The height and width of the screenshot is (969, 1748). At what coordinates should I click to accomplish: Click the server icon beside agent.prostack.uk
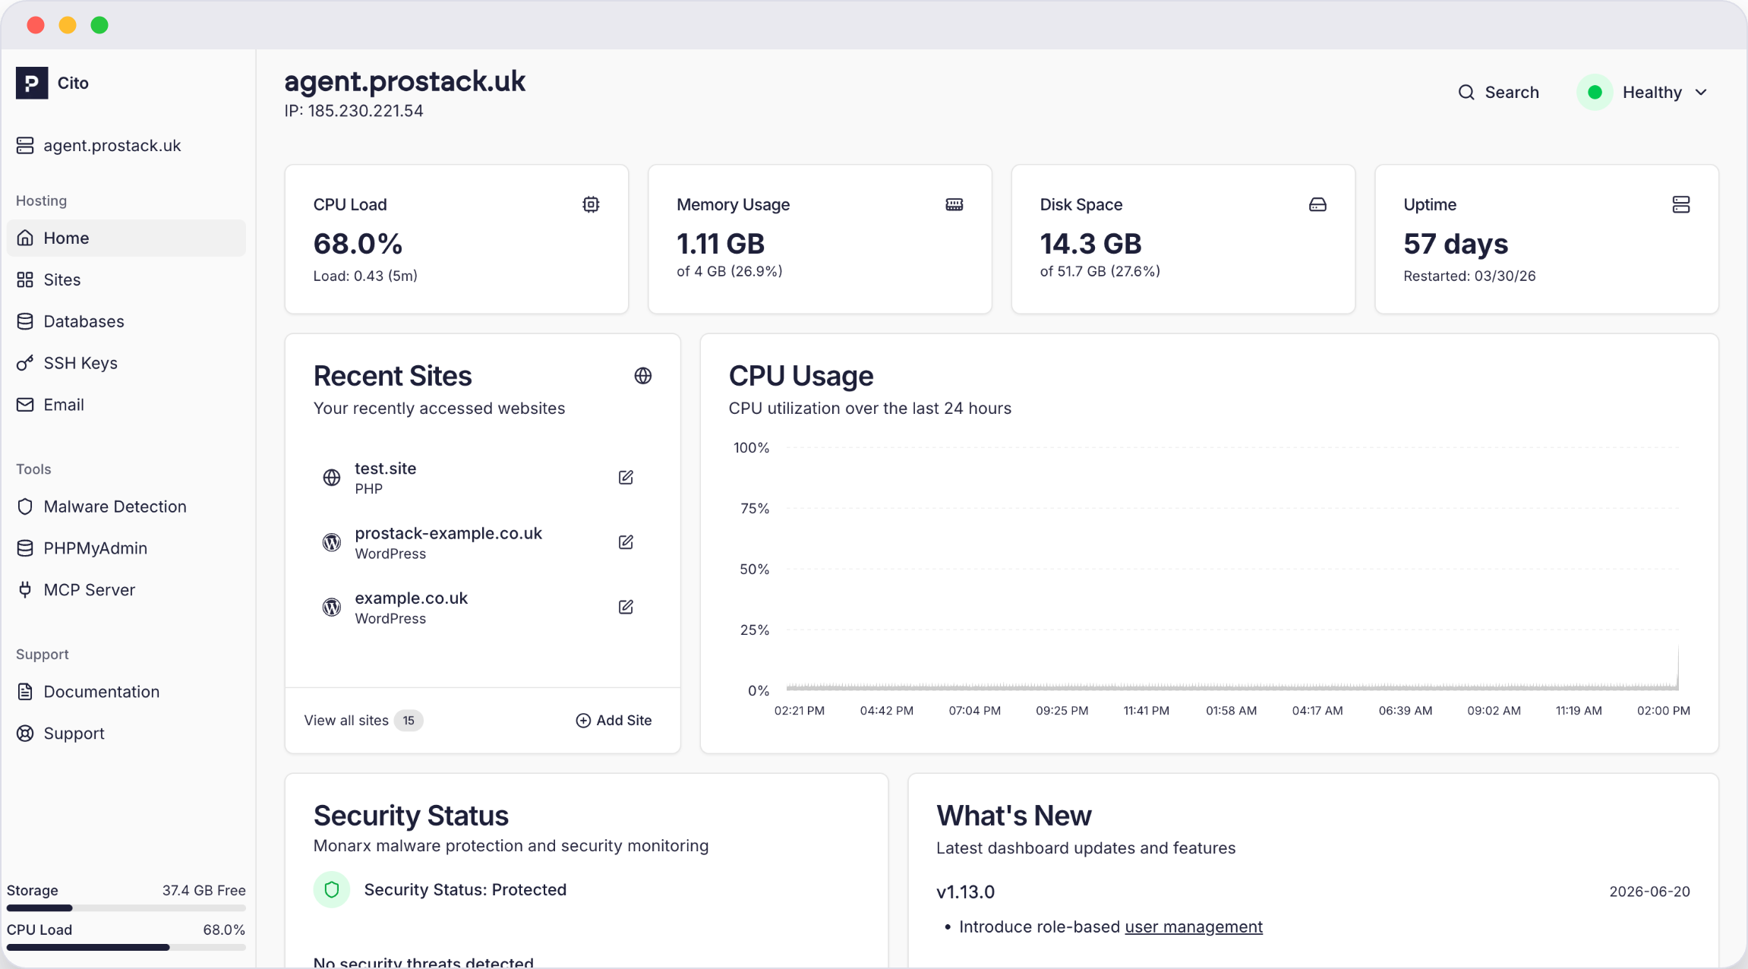click(x=25, y=145)
